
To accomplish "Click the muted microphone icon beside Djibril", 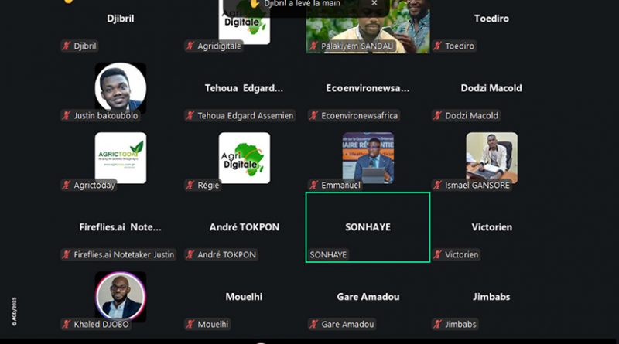I will coord(67,46).
